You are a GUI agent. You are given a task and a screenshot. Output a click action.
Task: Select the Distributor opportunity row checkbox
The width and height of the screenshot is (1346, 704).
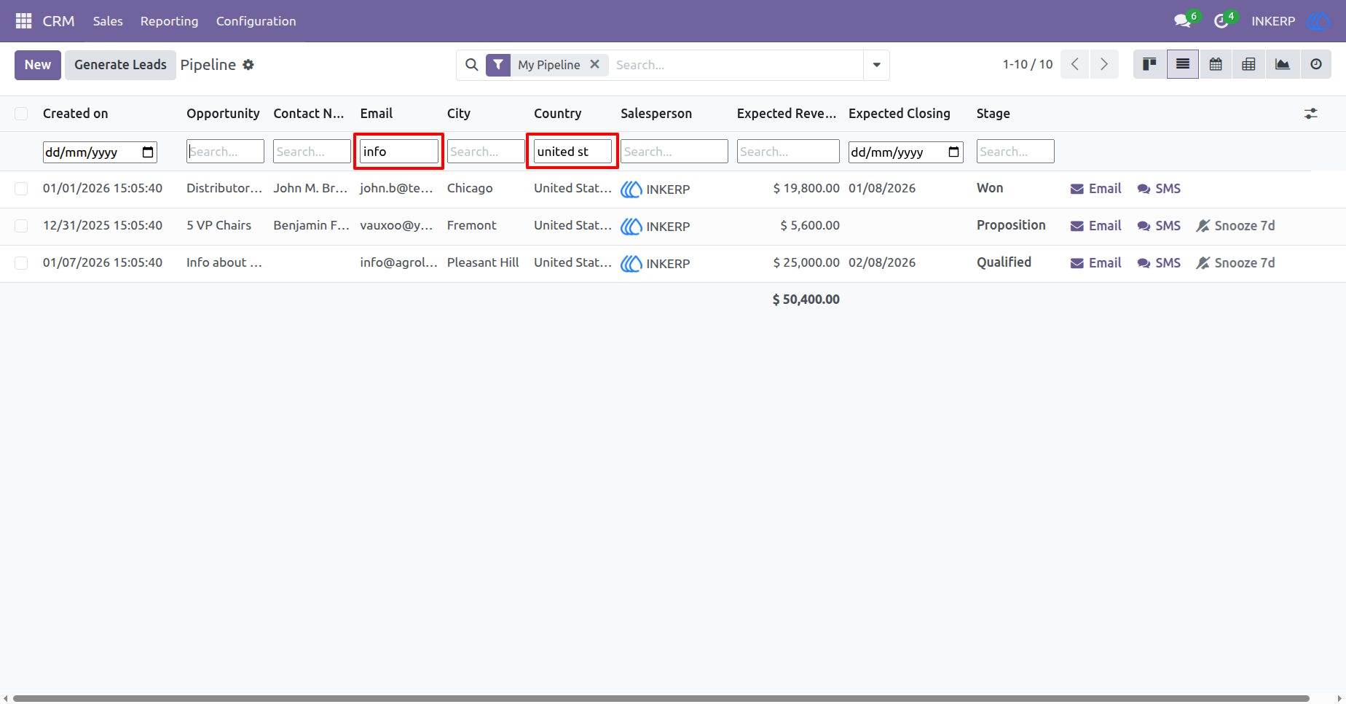tap(21, 189)
